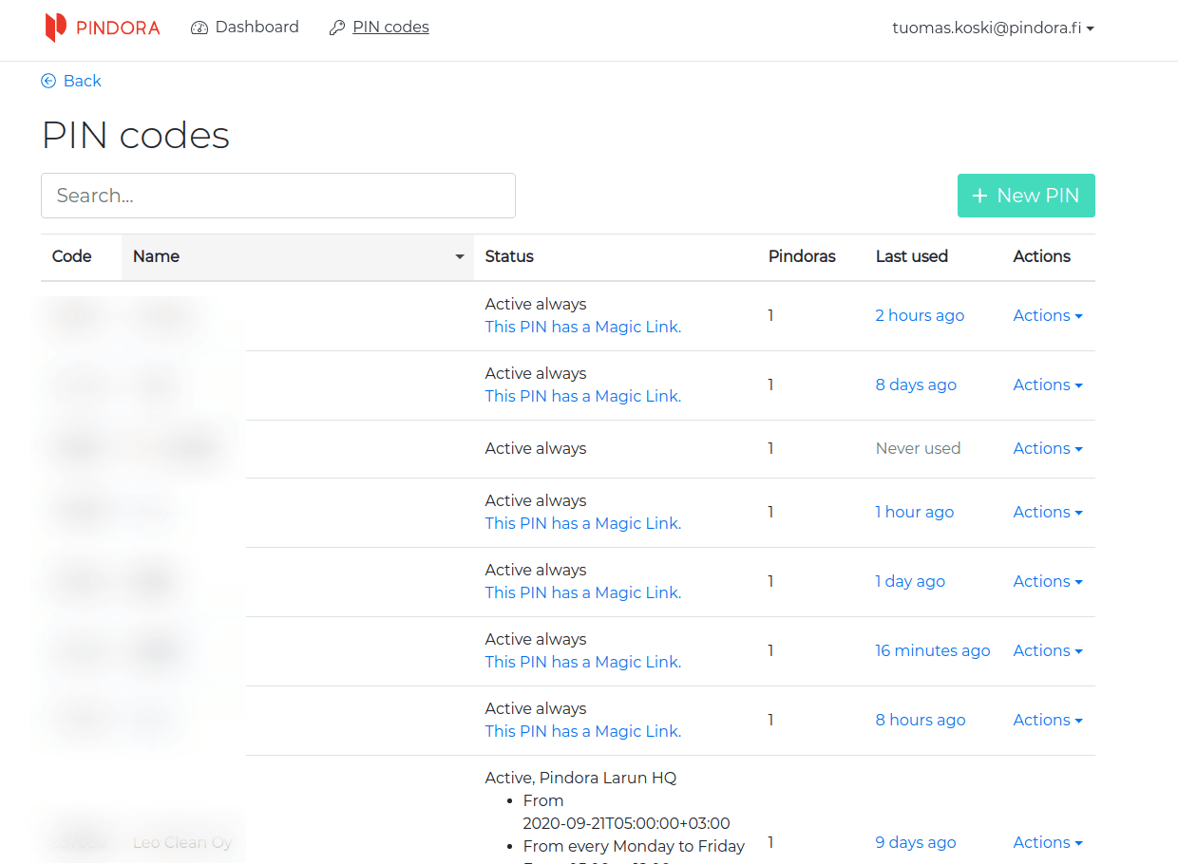
Task: Click the Back arrow circle icon
Action: 48,82
